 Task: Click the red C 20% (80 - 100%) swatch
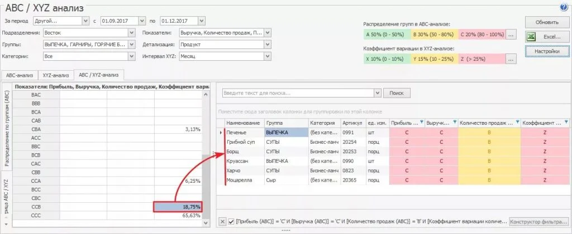click(x=482, y=35)
